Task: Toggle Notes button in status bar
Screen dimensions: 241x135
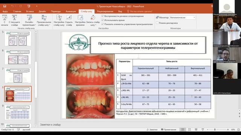Action: coord(152,129)
